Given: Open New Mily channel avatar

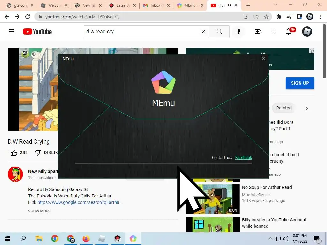Looking at the screenshot, I should coord(15,174).
